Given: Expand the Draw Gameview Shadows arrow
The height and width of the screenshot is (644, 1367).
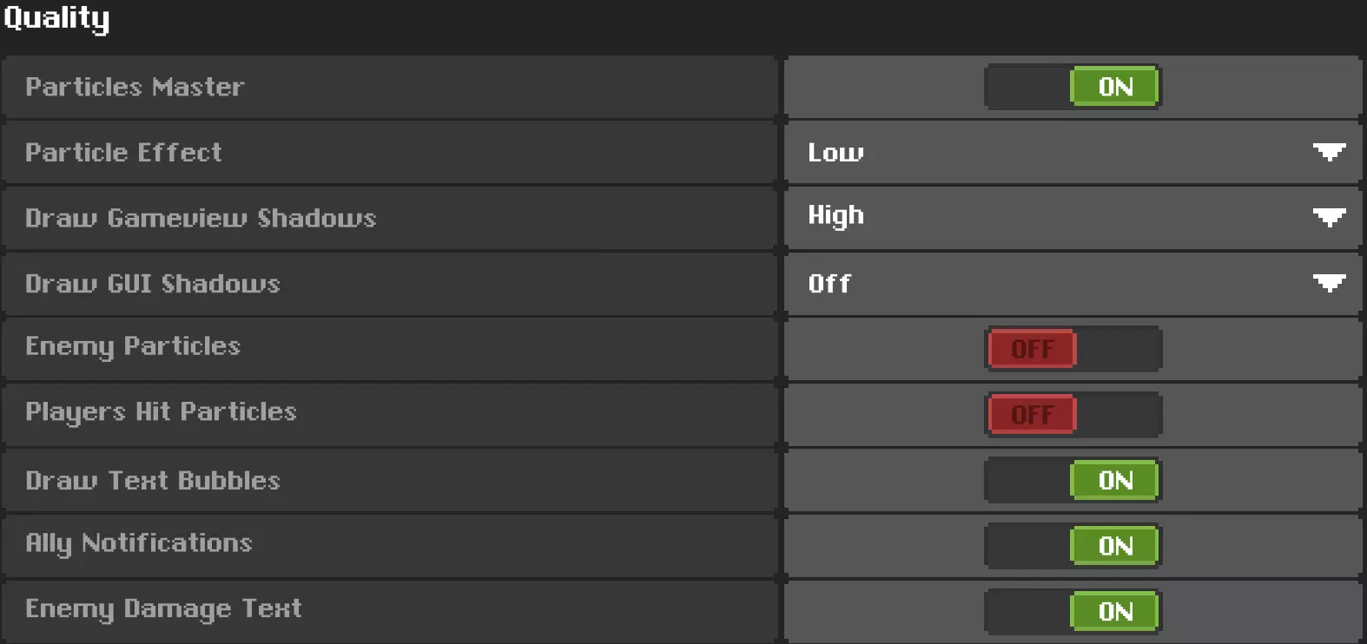Looking at the screenshot, I should tap(1329, 217).
